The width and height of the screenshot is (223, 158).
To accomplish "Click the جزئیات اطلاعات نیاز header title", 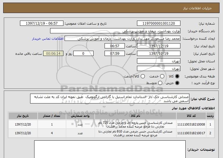I will coord(197,8).
